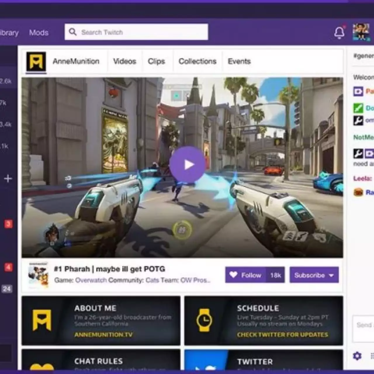Image resolution: width=374 pixels, height=374 pixels.
Task: Click the CHAT RULES panel heading
Action: point(98,361)
